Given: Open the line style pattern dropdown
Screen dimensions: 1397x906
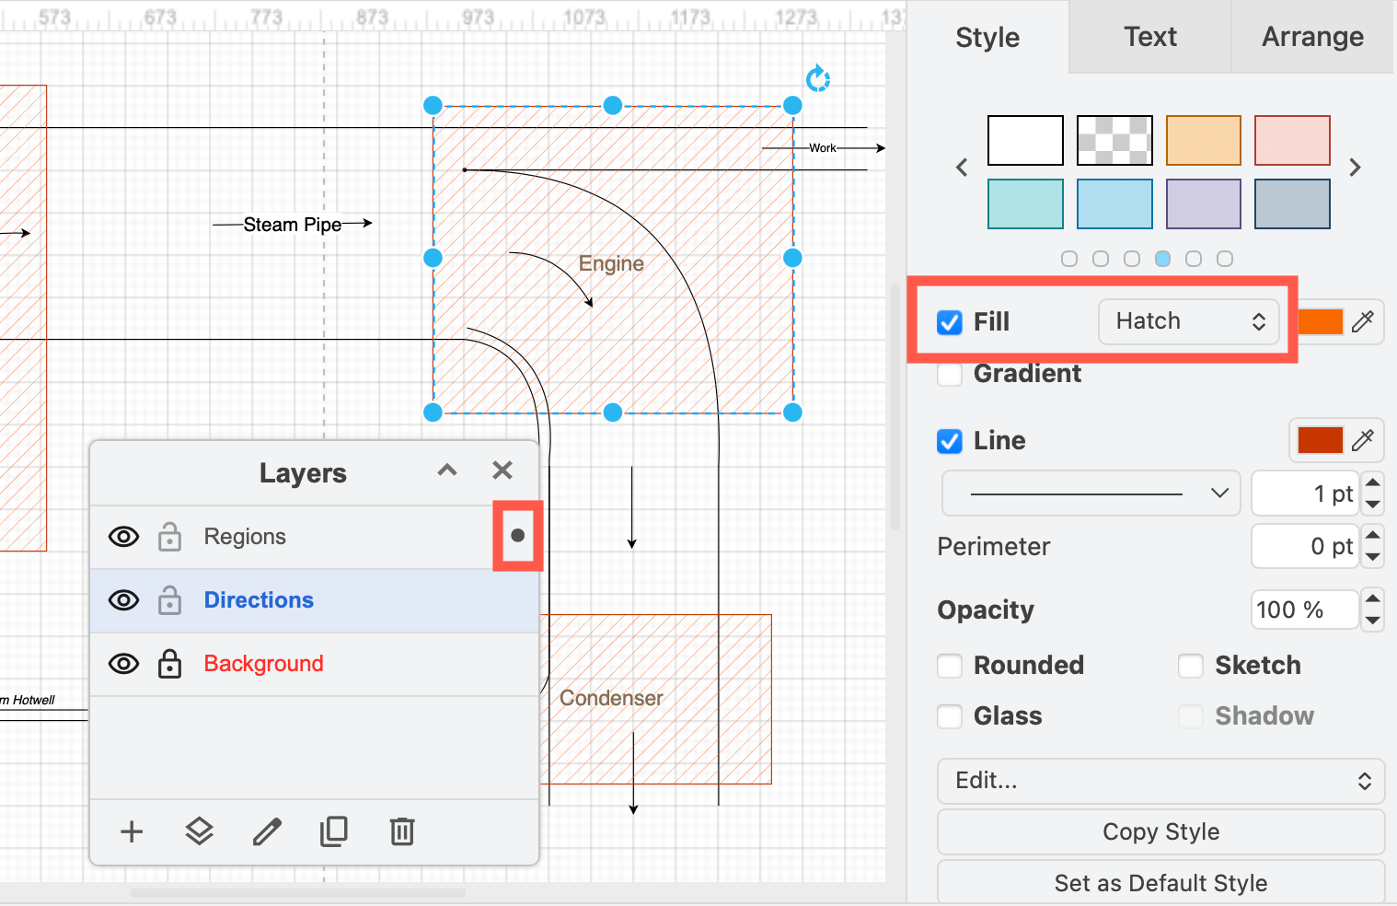Looking at the screenshot, I should coord(1091,494).
